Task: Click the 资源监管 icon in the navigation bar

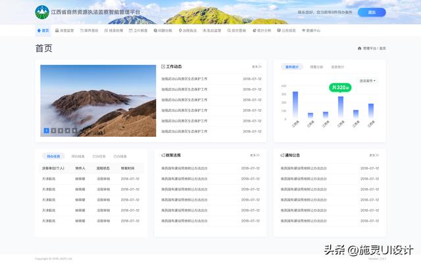Action: [x=57, y=31]
